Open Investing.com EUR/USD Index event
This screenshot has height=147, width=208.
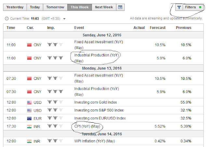pyautogui.click(x=100, y=118)
